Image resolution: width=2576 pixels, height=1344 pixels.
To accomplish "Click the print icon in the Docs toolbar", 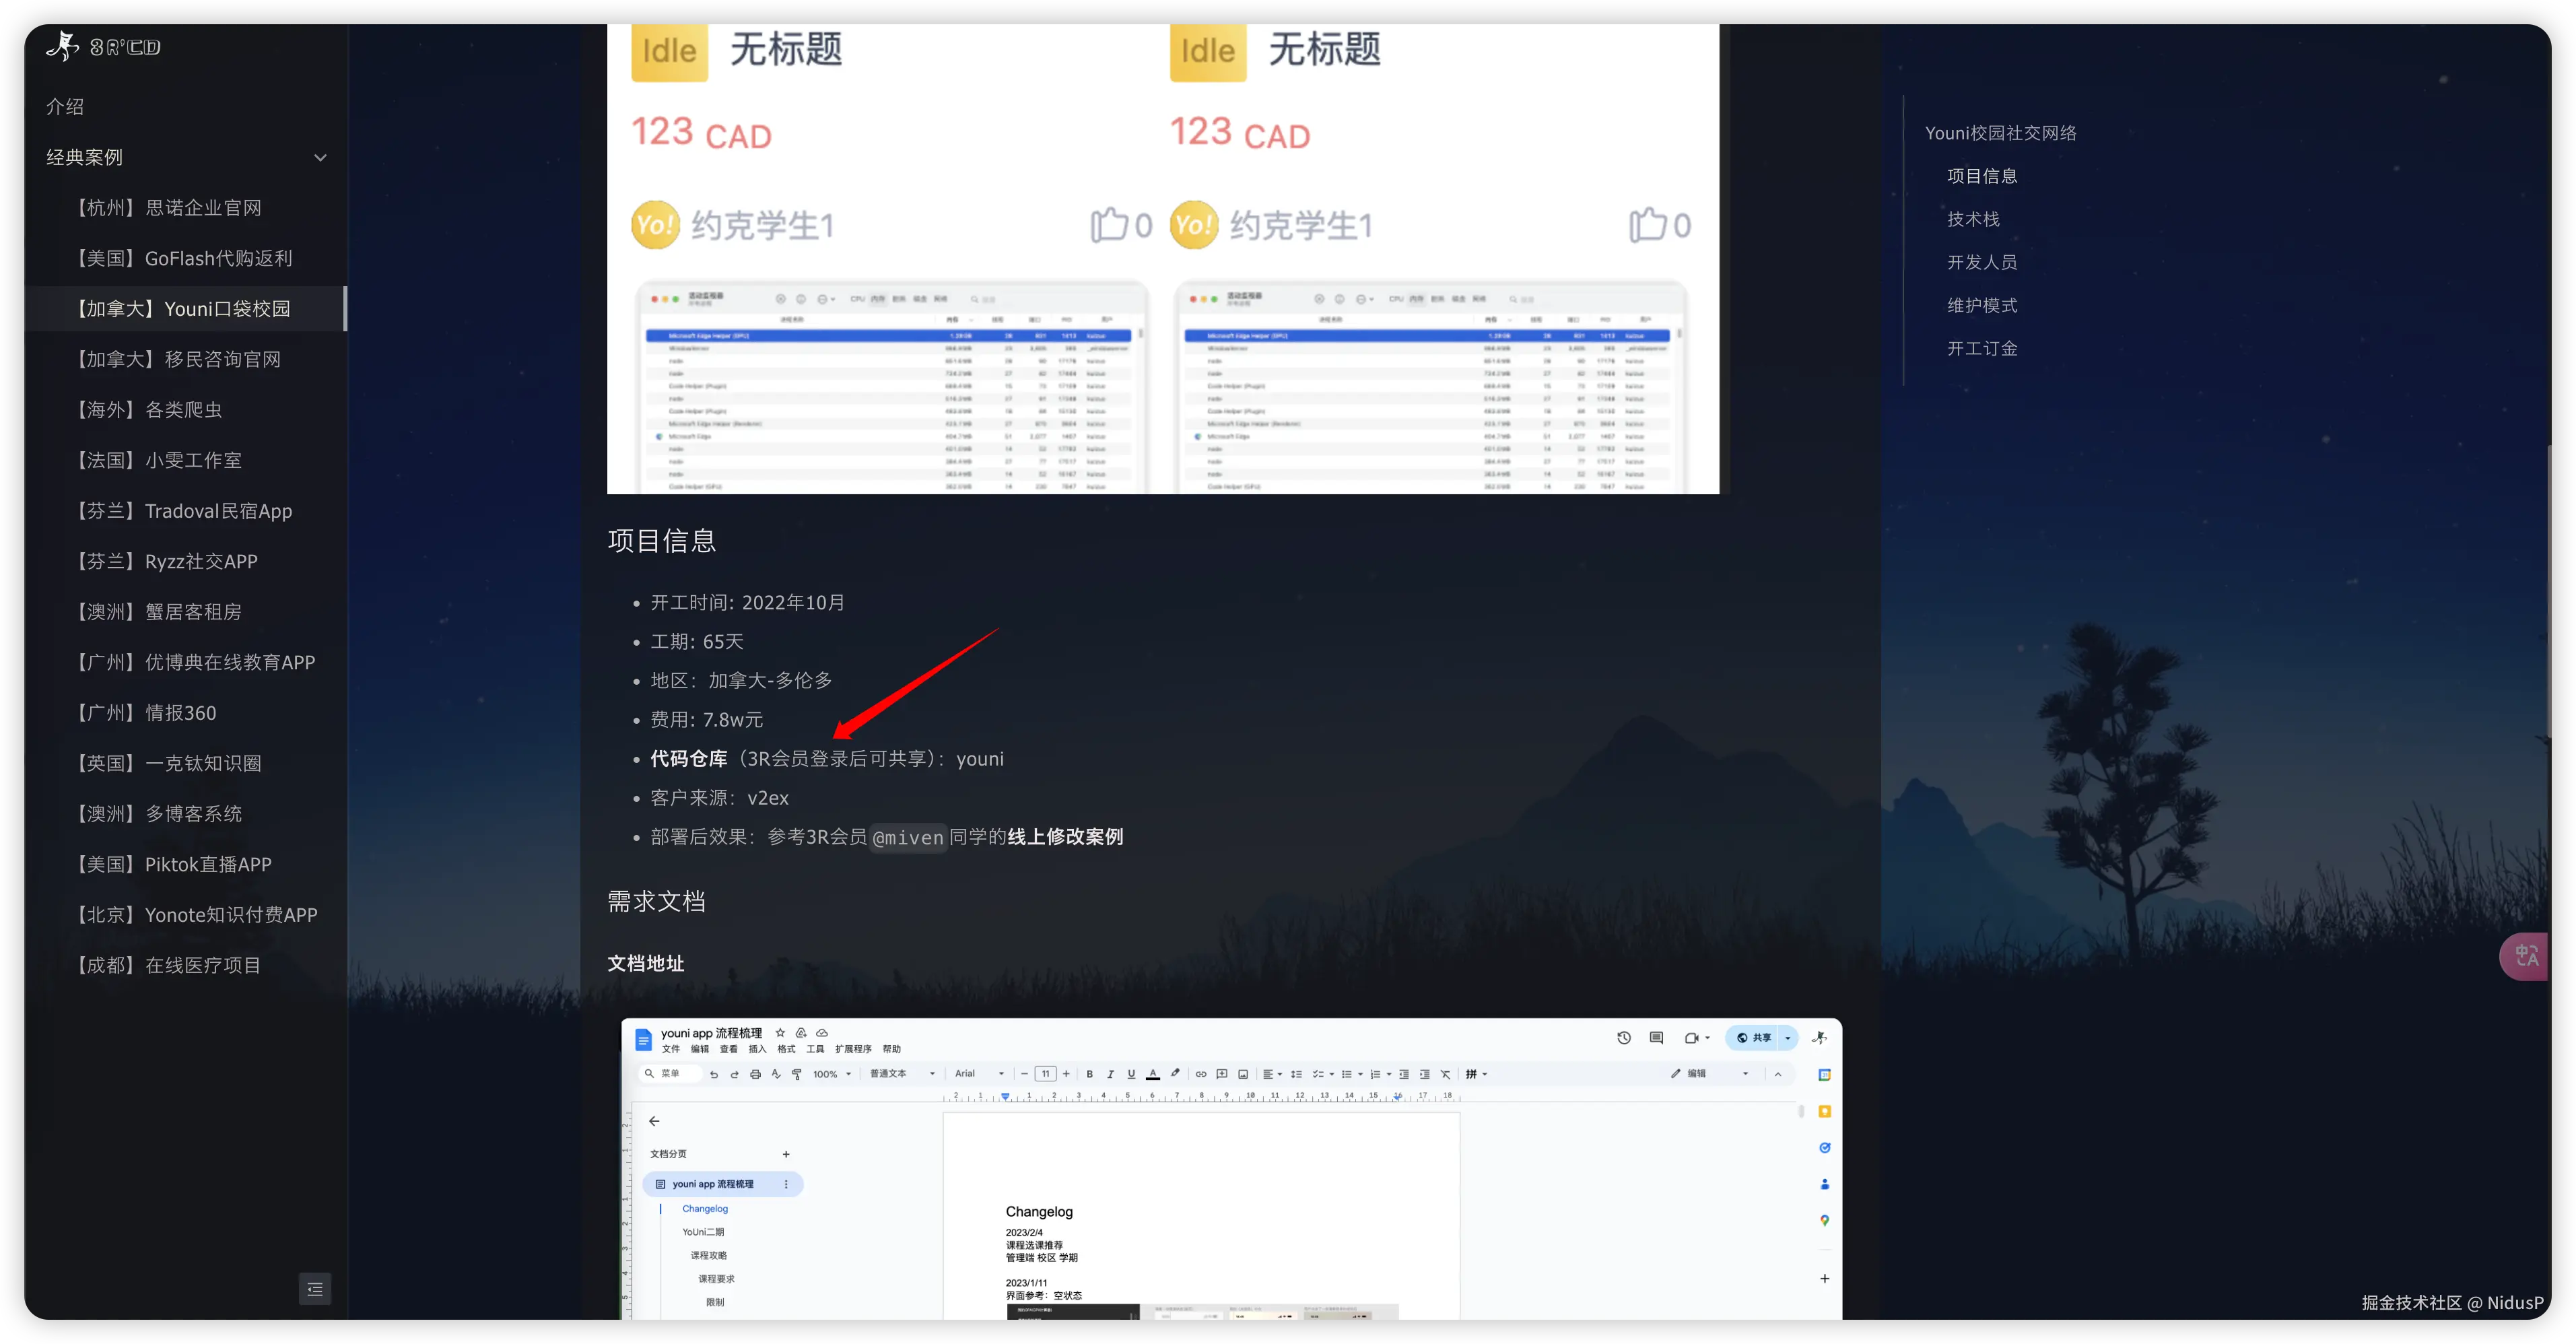I will [x=755, y=1074].
